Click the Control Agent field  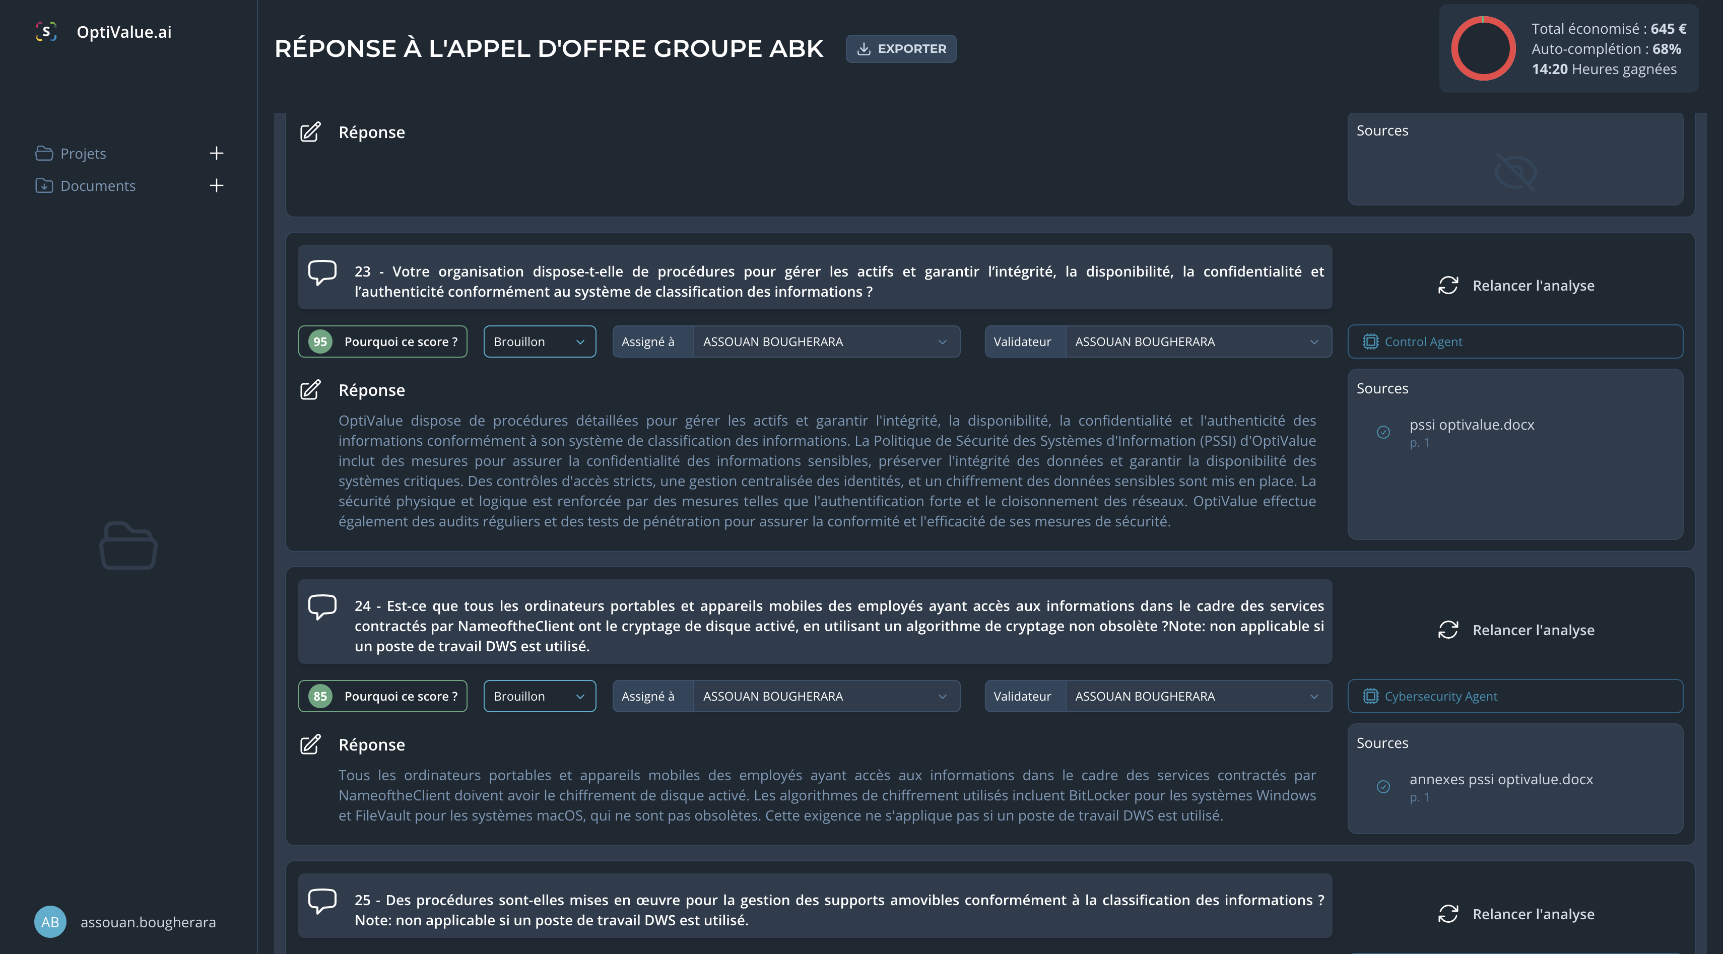click(1515, 342)
